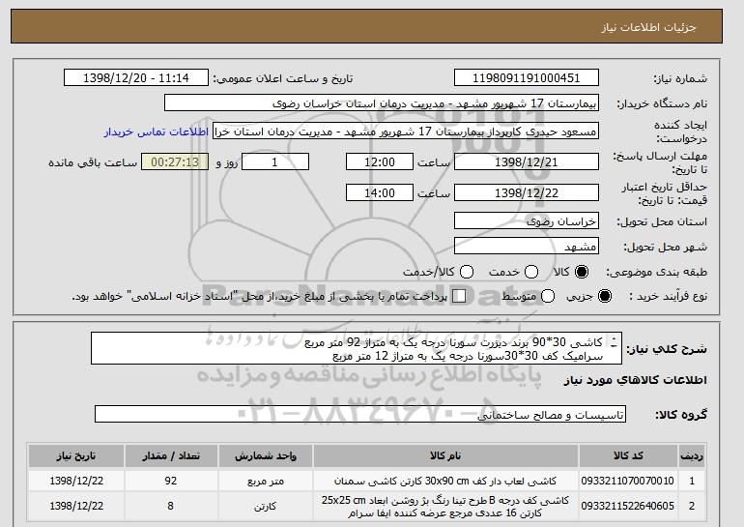Image resolution: width=744 pixels, height=527 pixels.
Task: Click need date in row 2
Action: 76,506
